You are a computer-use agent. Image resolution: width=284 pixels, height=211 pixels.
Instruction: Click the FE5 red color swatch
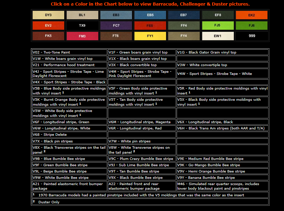[150, 26]
